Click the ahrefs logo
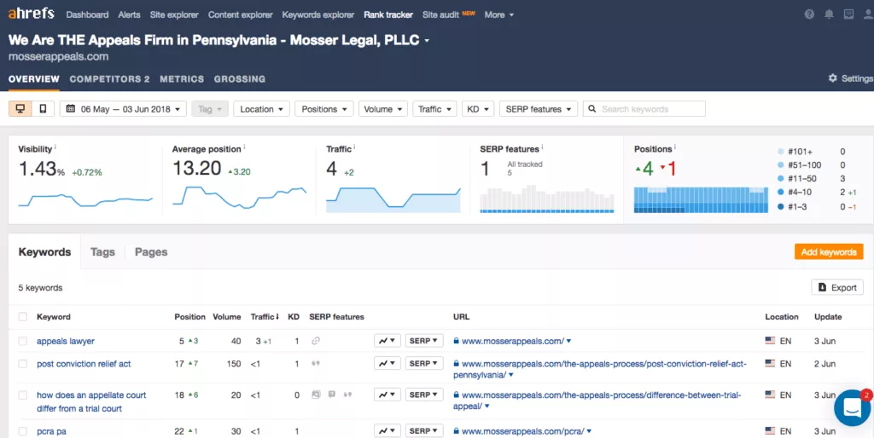 pos(32,14)
